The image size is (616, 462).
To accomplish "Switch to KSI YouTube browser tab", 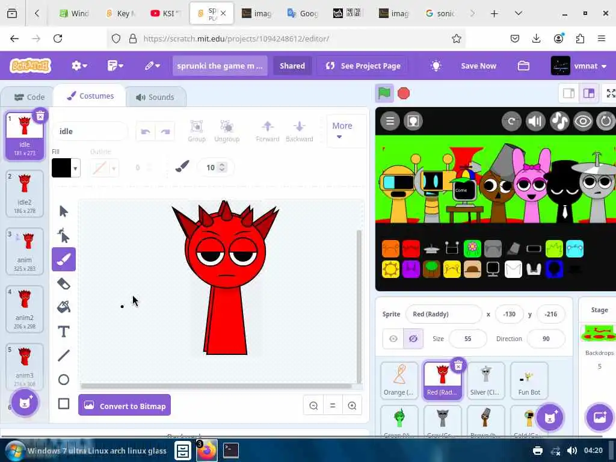I will [x=165, y=13].
